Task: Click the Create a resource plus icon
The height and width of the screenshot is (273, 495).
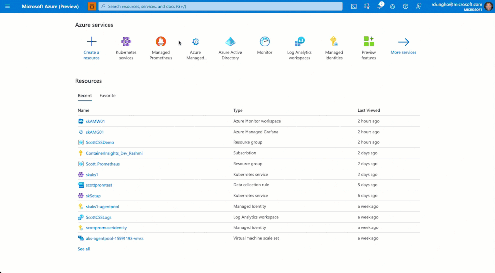Action: tap(92, 41)
